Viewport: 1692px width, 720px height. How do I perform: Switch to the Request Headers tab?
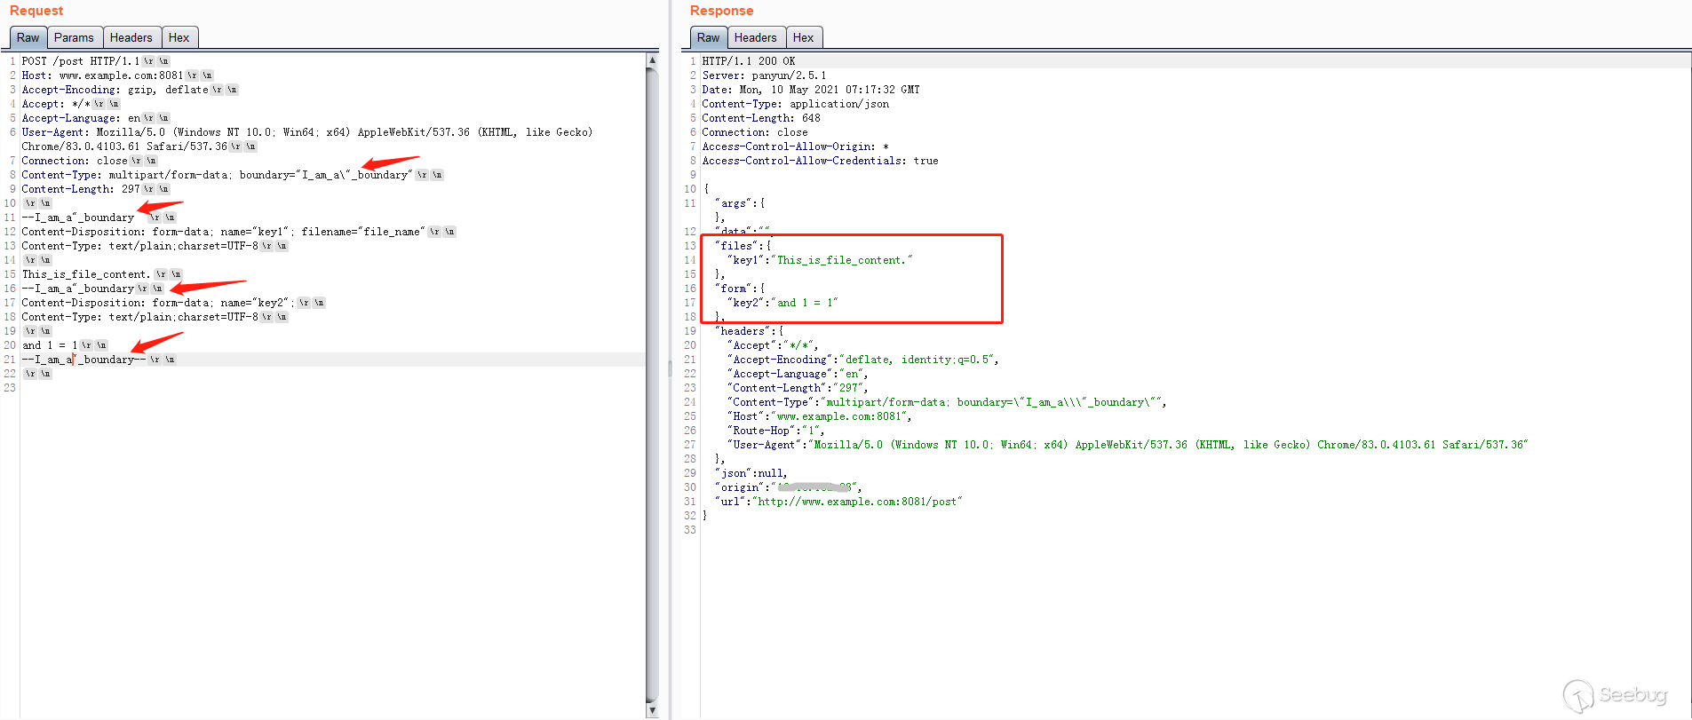click(131, 37)
